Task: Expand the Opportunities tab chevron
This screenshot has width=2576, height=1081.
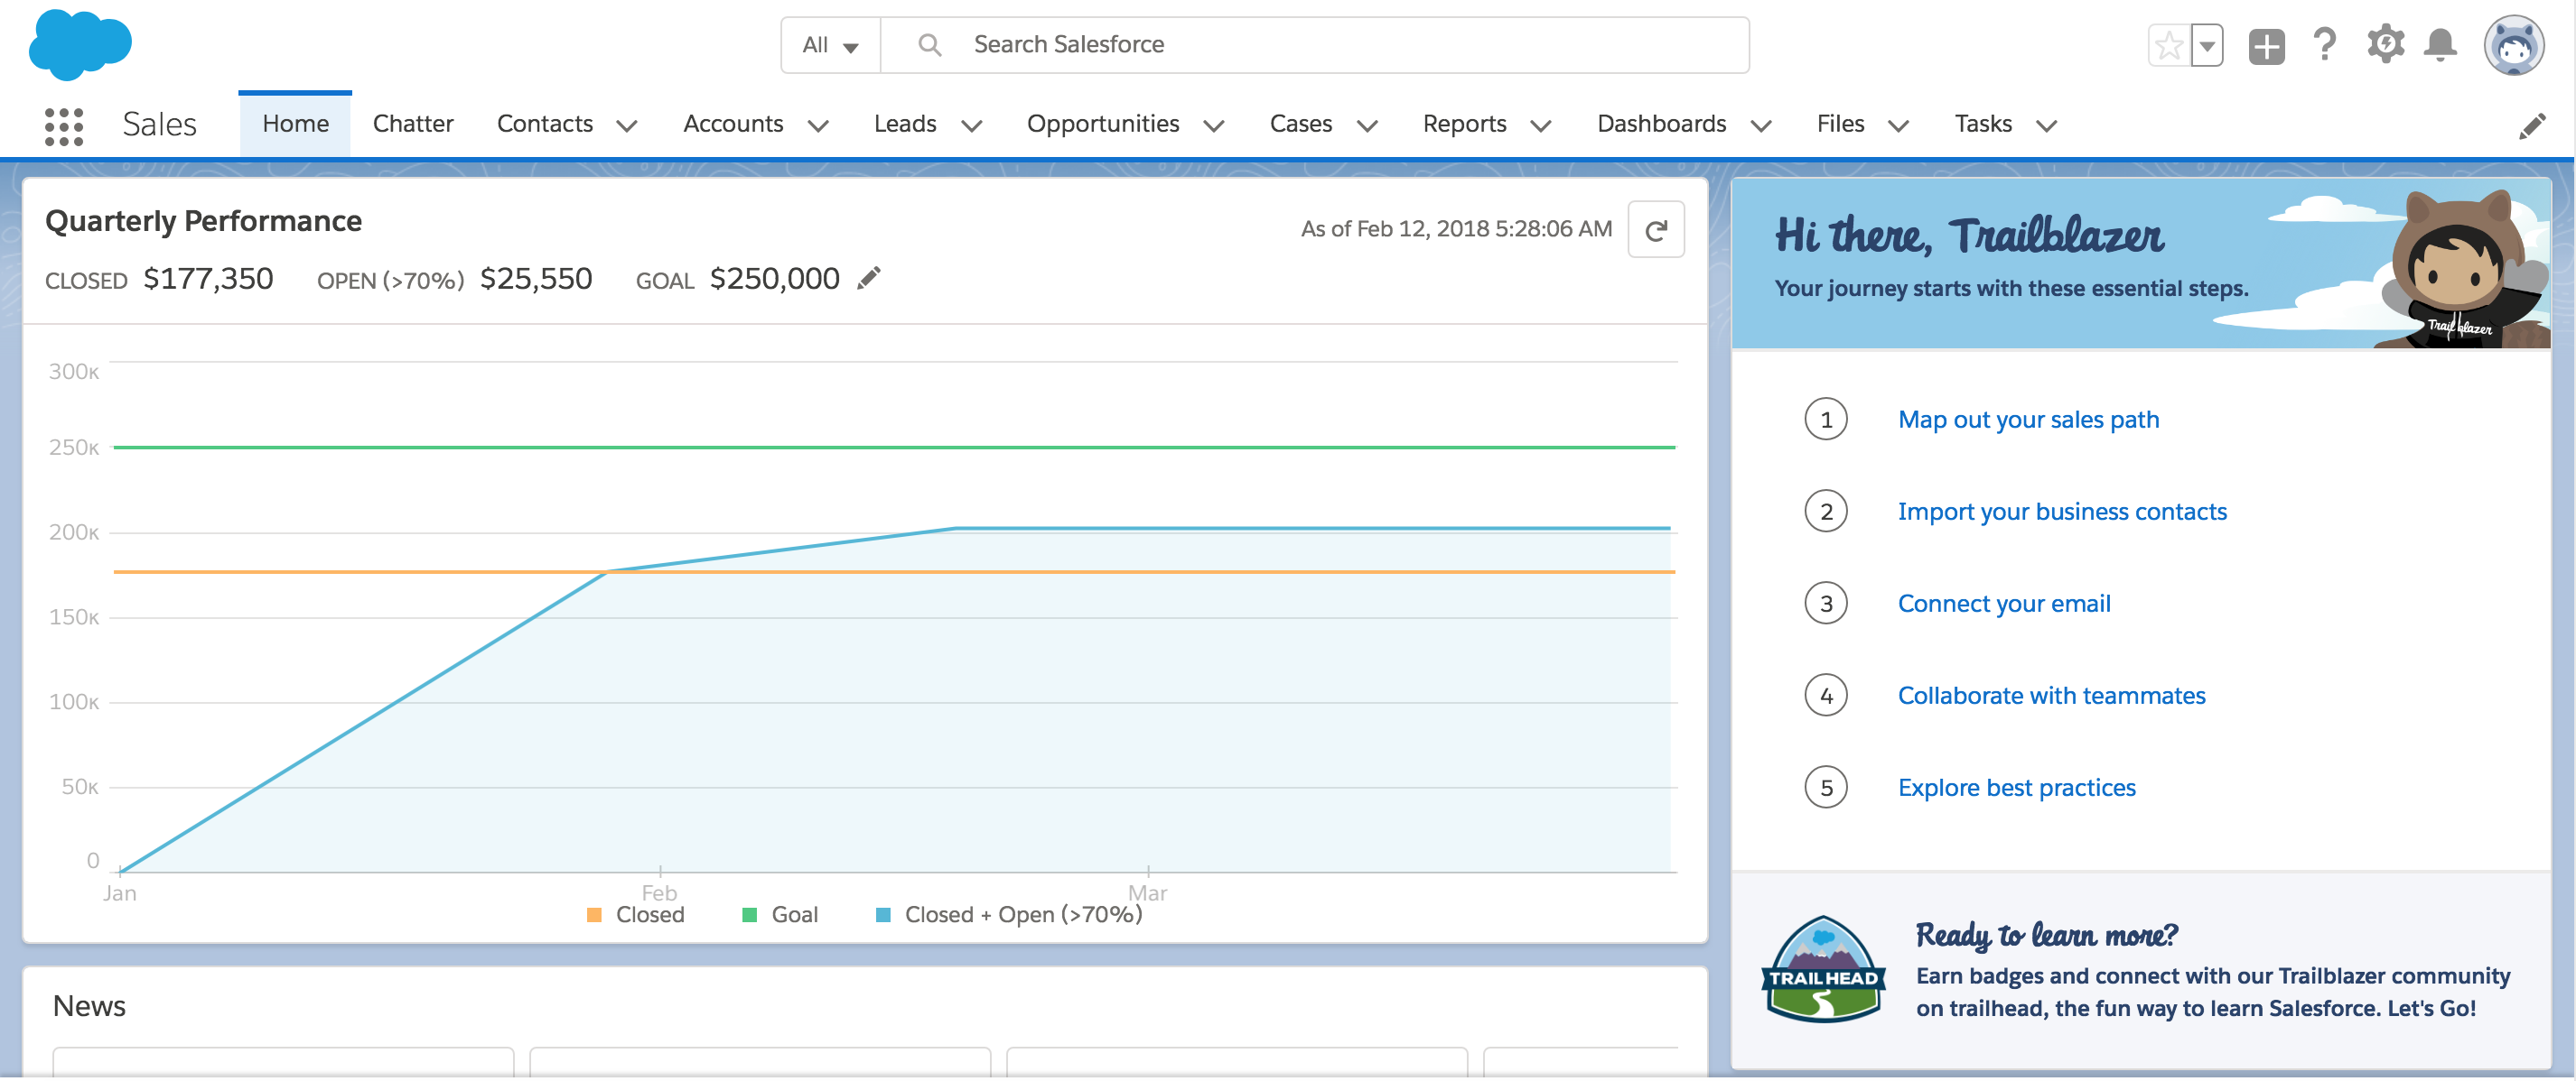Action: tap(1214, 126)
